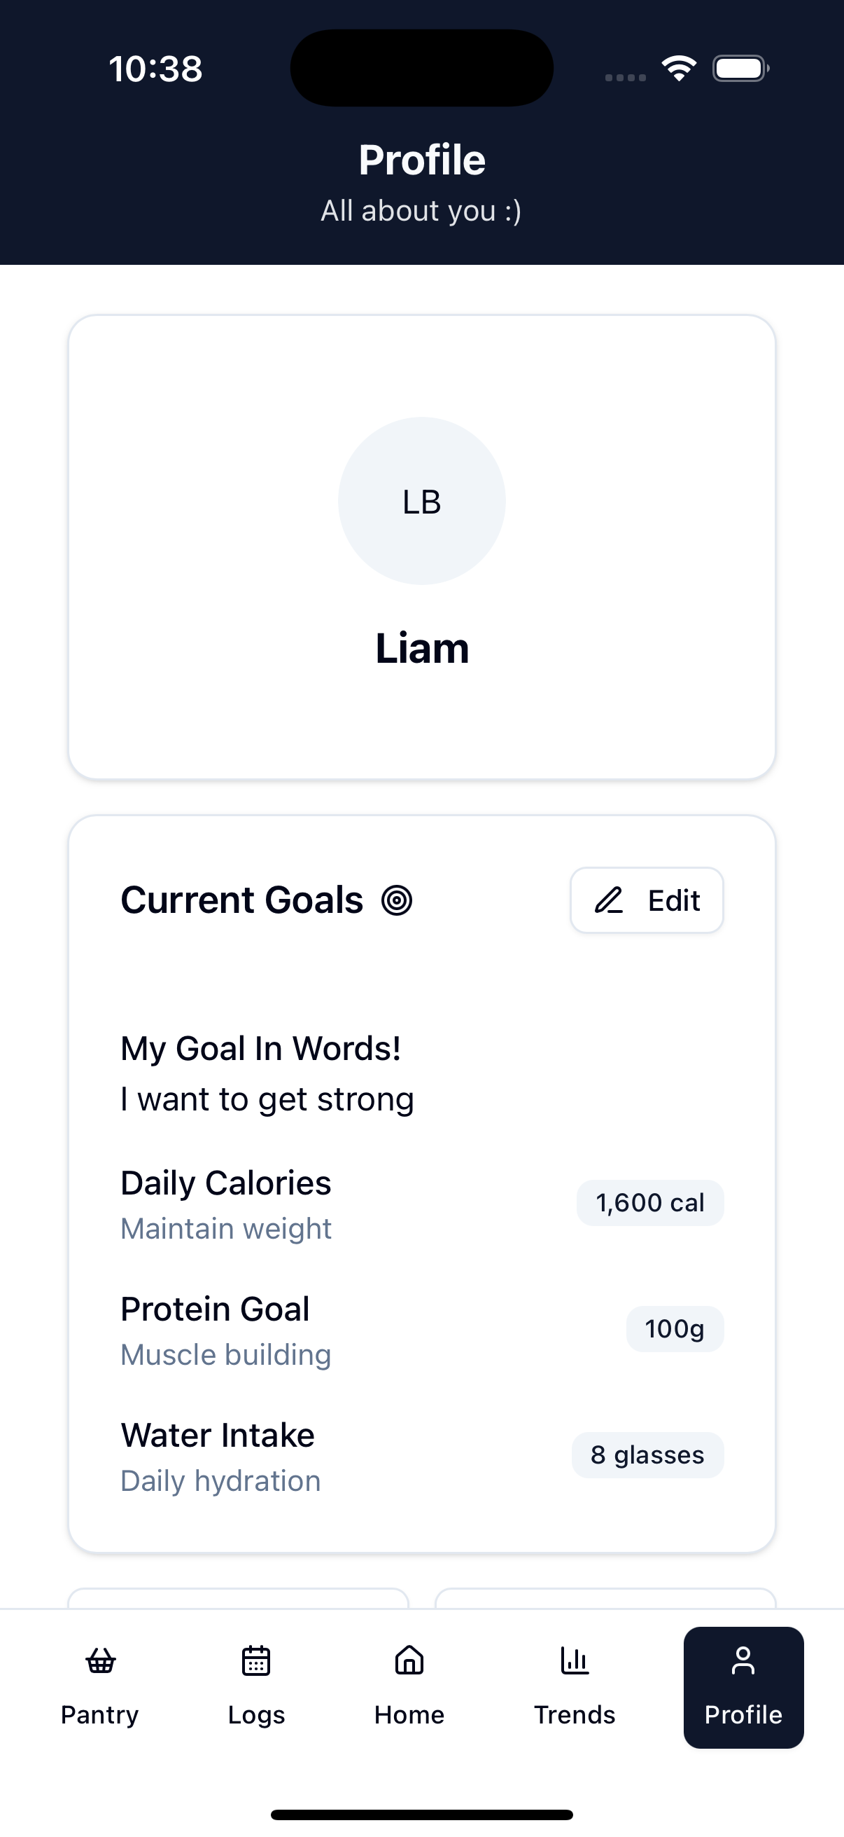Tap the name Liam
Screen dimensions: 844x1837
(x=421, y=648)
